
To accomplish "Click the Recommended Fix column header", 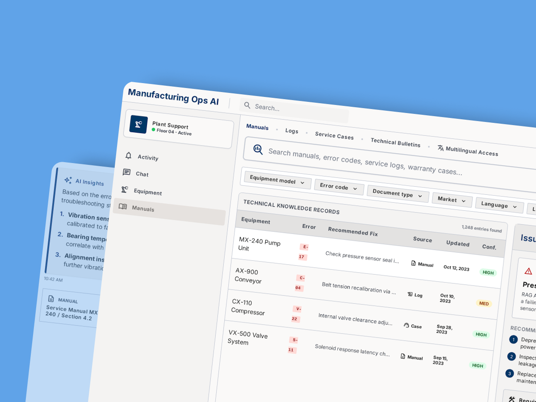I will pos(353,231).
